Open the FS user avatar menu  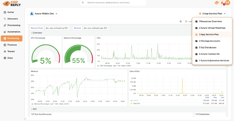coord(227,3)
